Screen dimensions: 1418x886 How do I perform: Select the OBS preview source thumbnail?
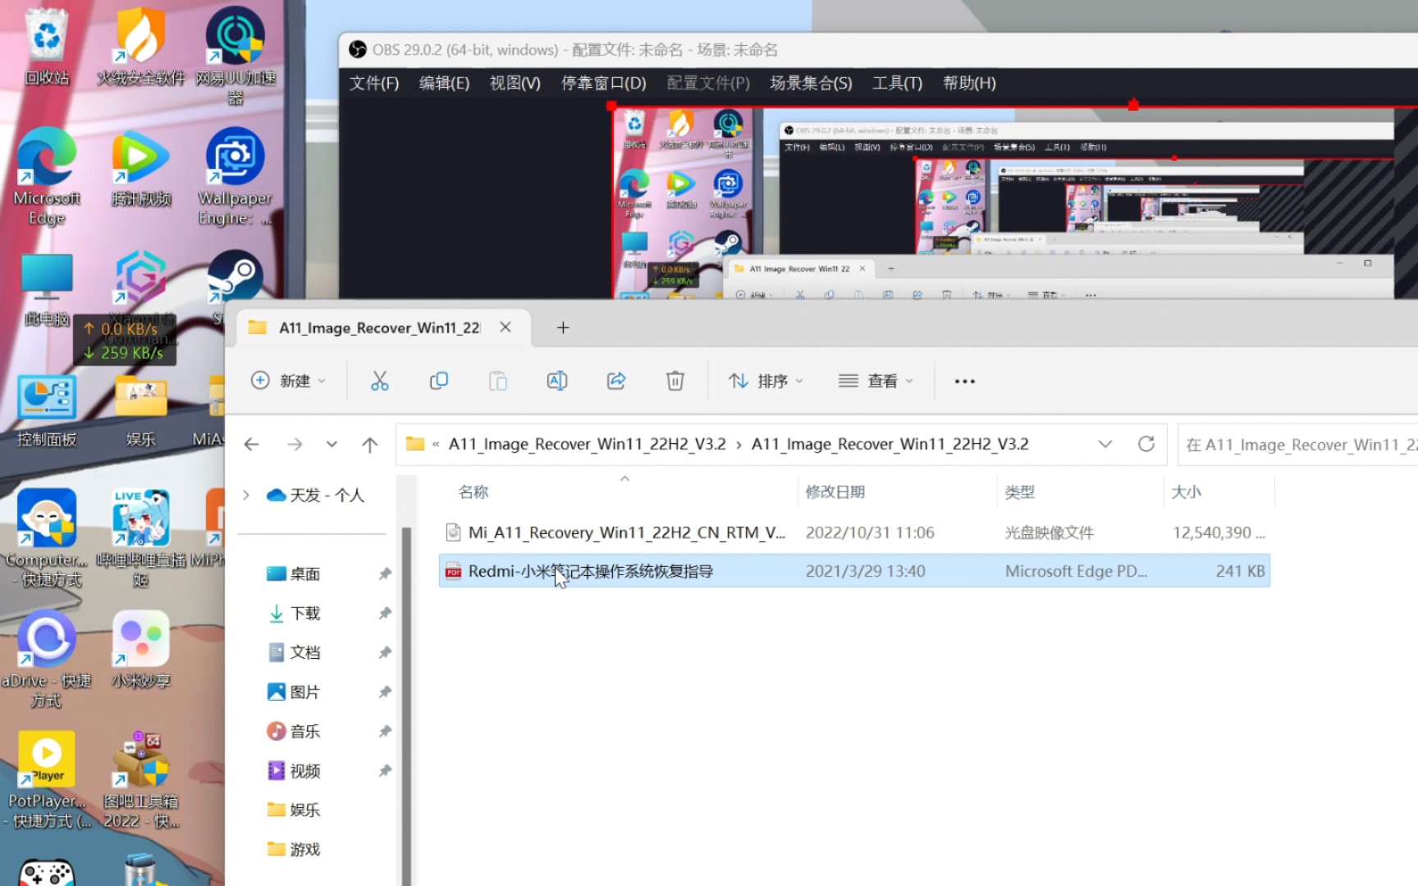tap(1014, 203)
